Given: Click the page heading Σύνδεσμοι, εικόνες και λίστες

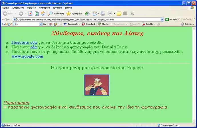Looking at the screenshot, I should coord(97,33).
